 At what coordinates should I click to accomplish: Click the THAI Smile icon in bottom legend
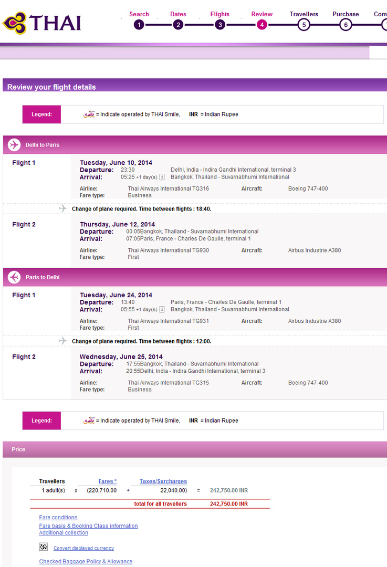(x=89, y=421)
